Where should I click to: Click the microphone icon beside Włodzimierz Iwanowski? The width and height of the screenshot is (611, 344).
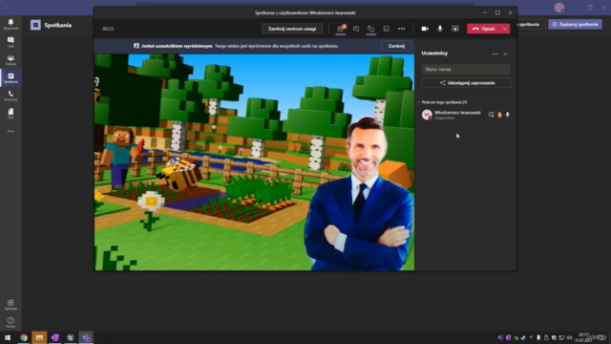507,115
